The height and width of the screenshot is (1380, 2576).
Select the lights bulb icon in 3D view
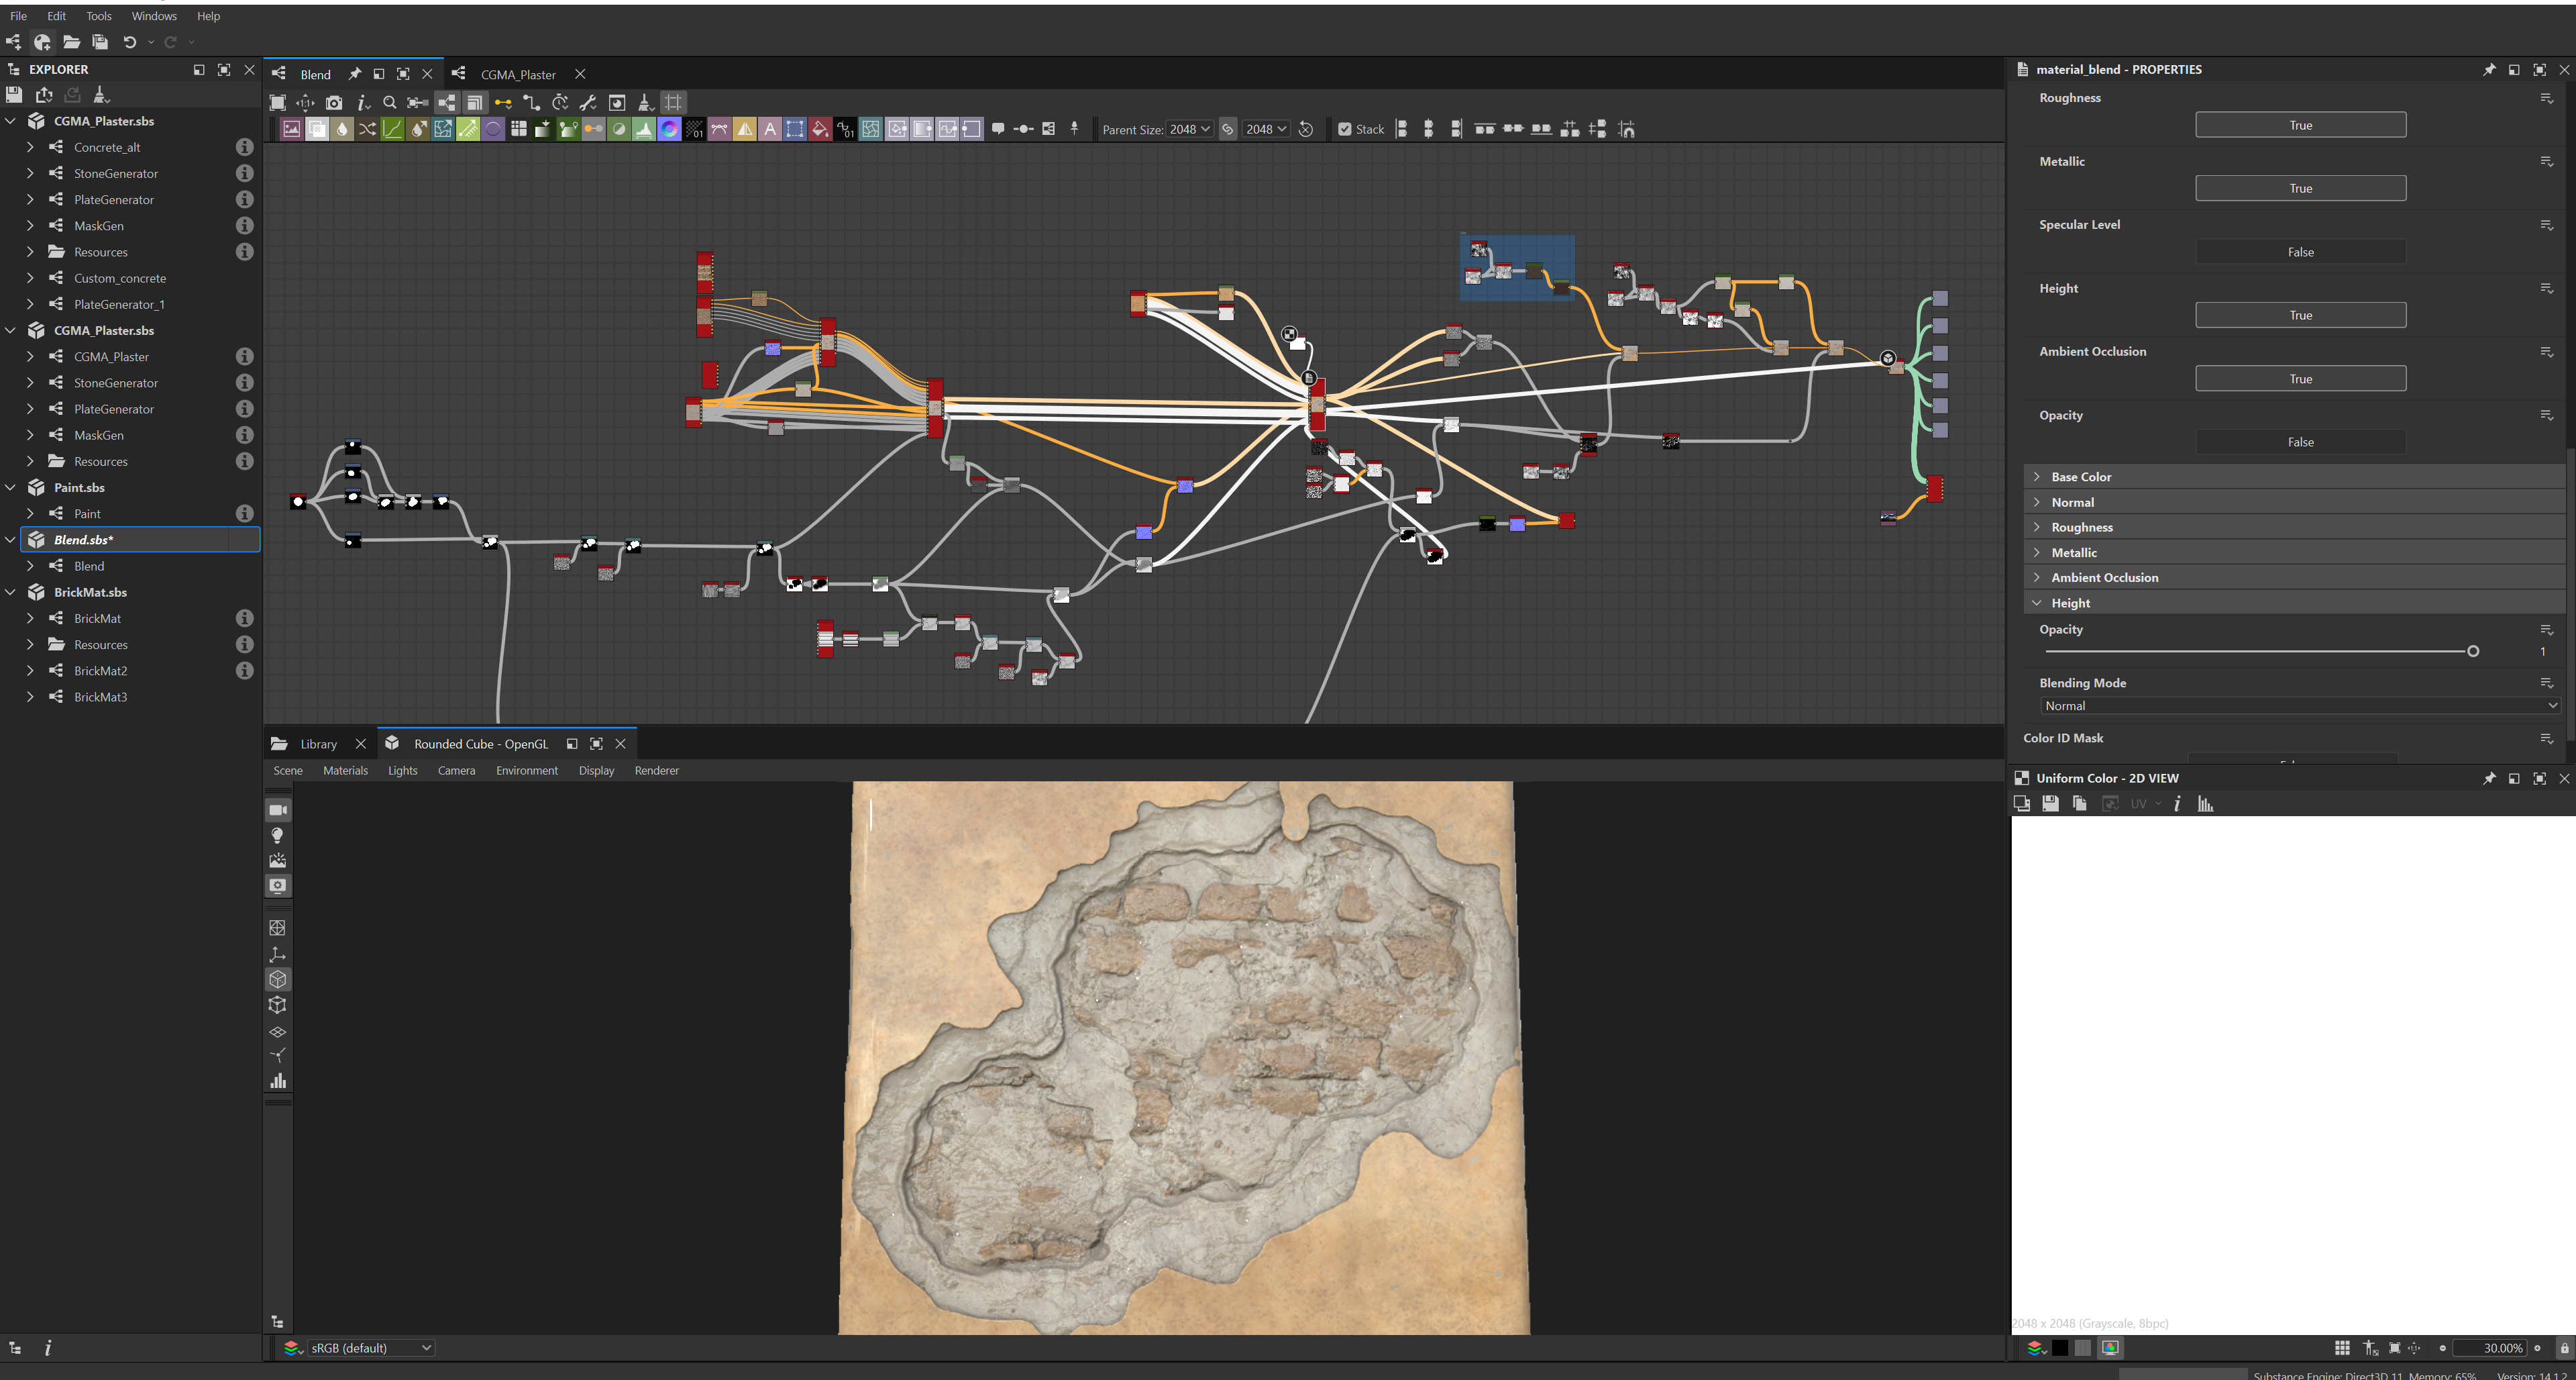278,836
